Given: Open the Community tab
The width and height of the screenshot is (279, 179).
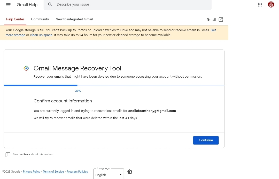Looking at the screenshot, I should (40, 19).
